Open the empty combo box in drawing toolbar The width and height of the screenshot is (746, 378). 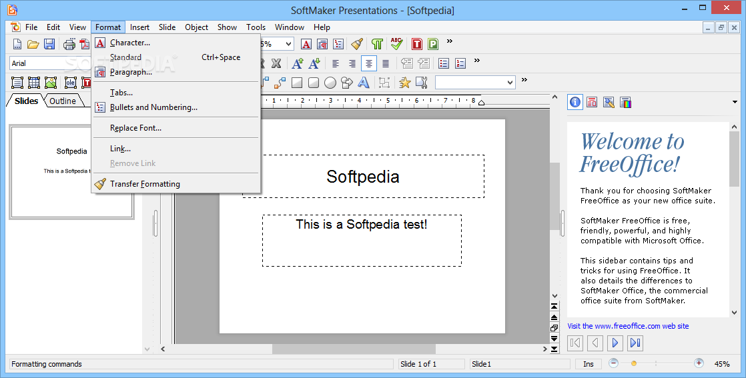point(475,83)
